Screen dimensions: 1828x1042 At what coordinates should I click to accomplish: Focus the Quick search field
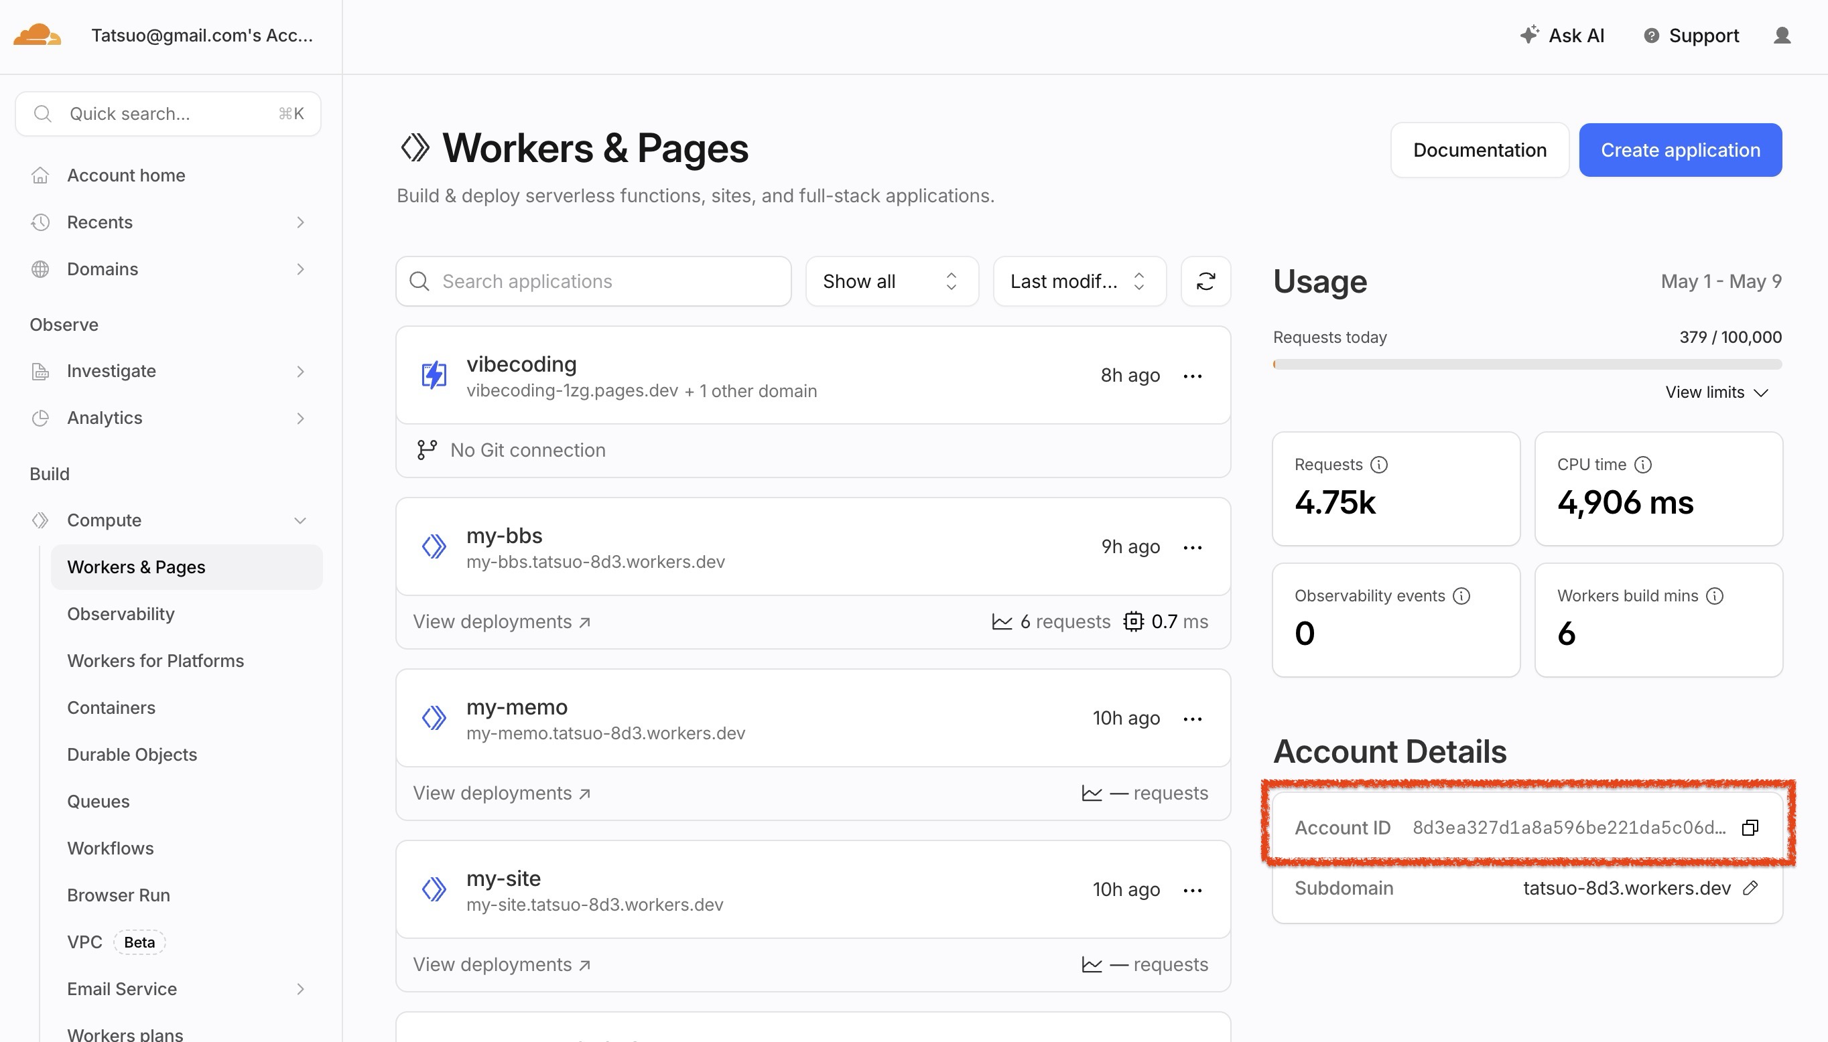pos(168,114)
